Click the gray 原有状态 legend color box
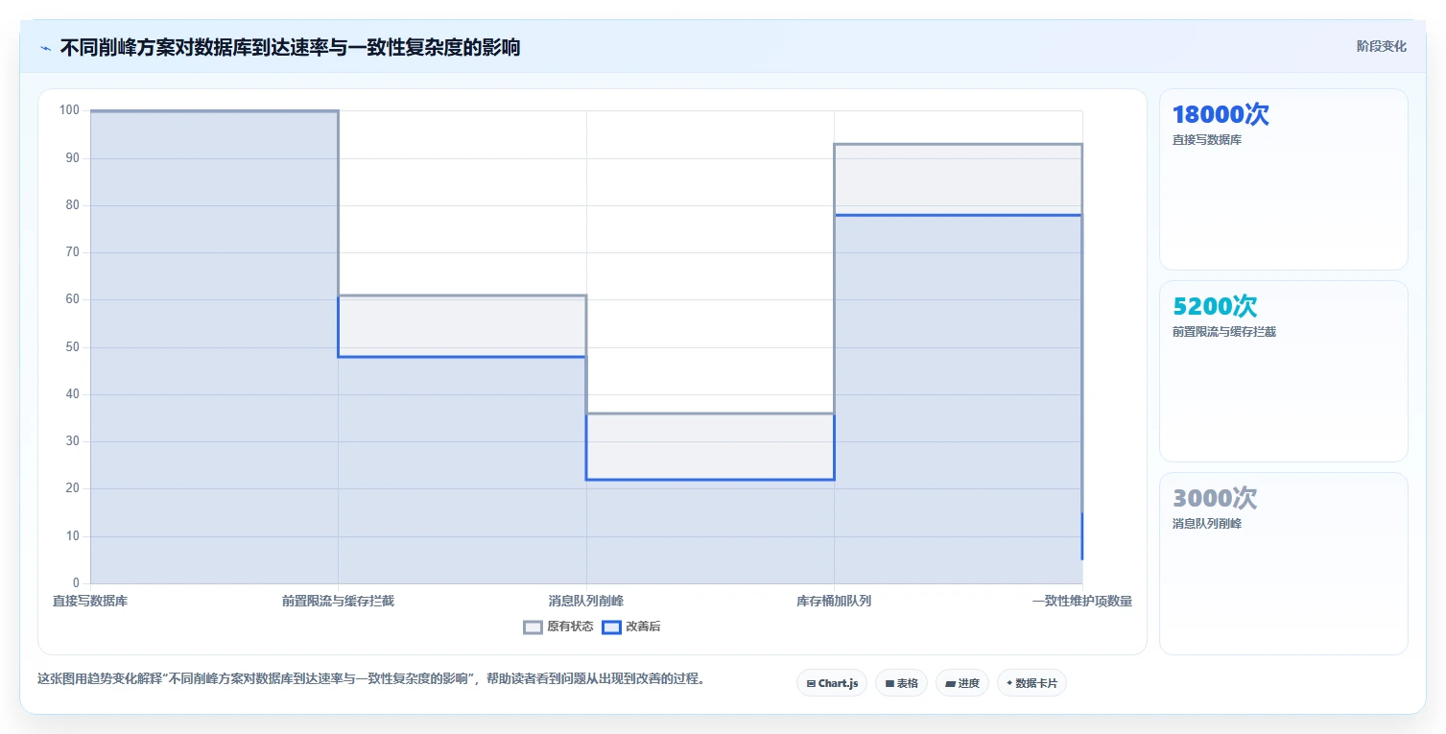 click(x=533, y=627)
